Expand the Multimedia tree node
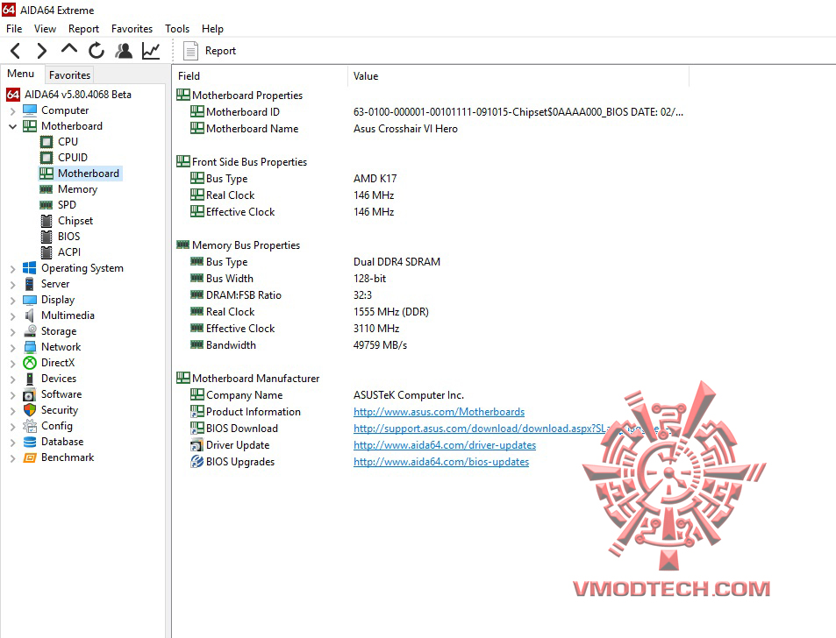The image size is (836, 638). pyautogui.click(x=13, y=316)
